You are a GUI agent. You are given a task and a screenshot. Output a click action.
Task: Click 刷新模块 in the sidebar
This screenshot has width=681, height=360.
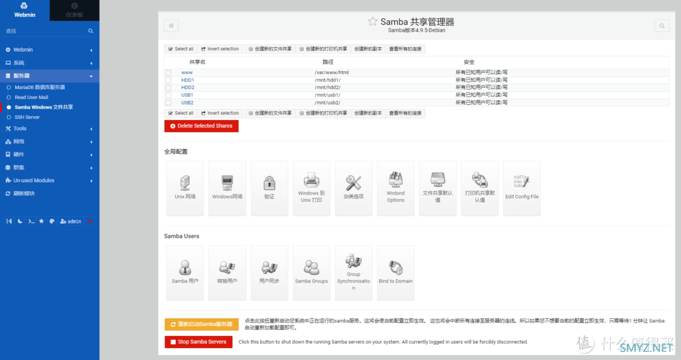click(x=24, y=194)
